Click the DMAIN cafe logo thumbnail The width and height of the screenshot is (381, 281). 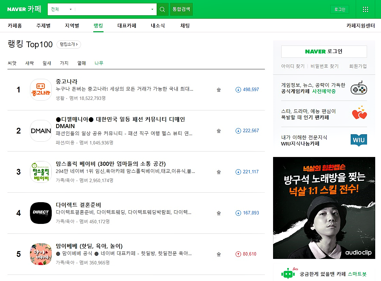pyautogui.click(x=41, y=131)
